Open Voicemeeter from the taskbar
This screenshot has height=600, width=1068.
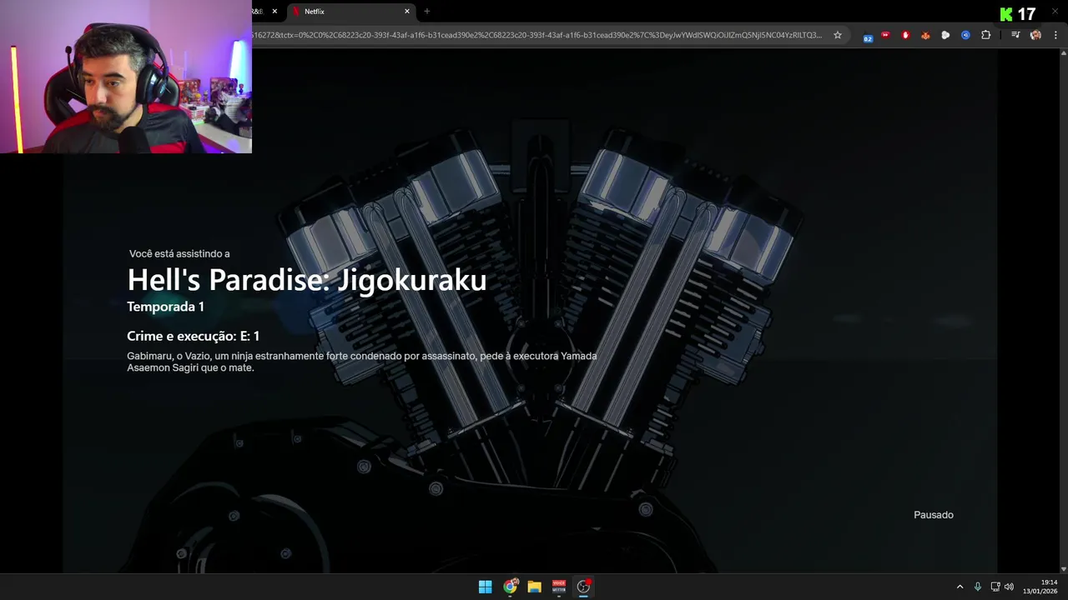[x=559, y=587]
